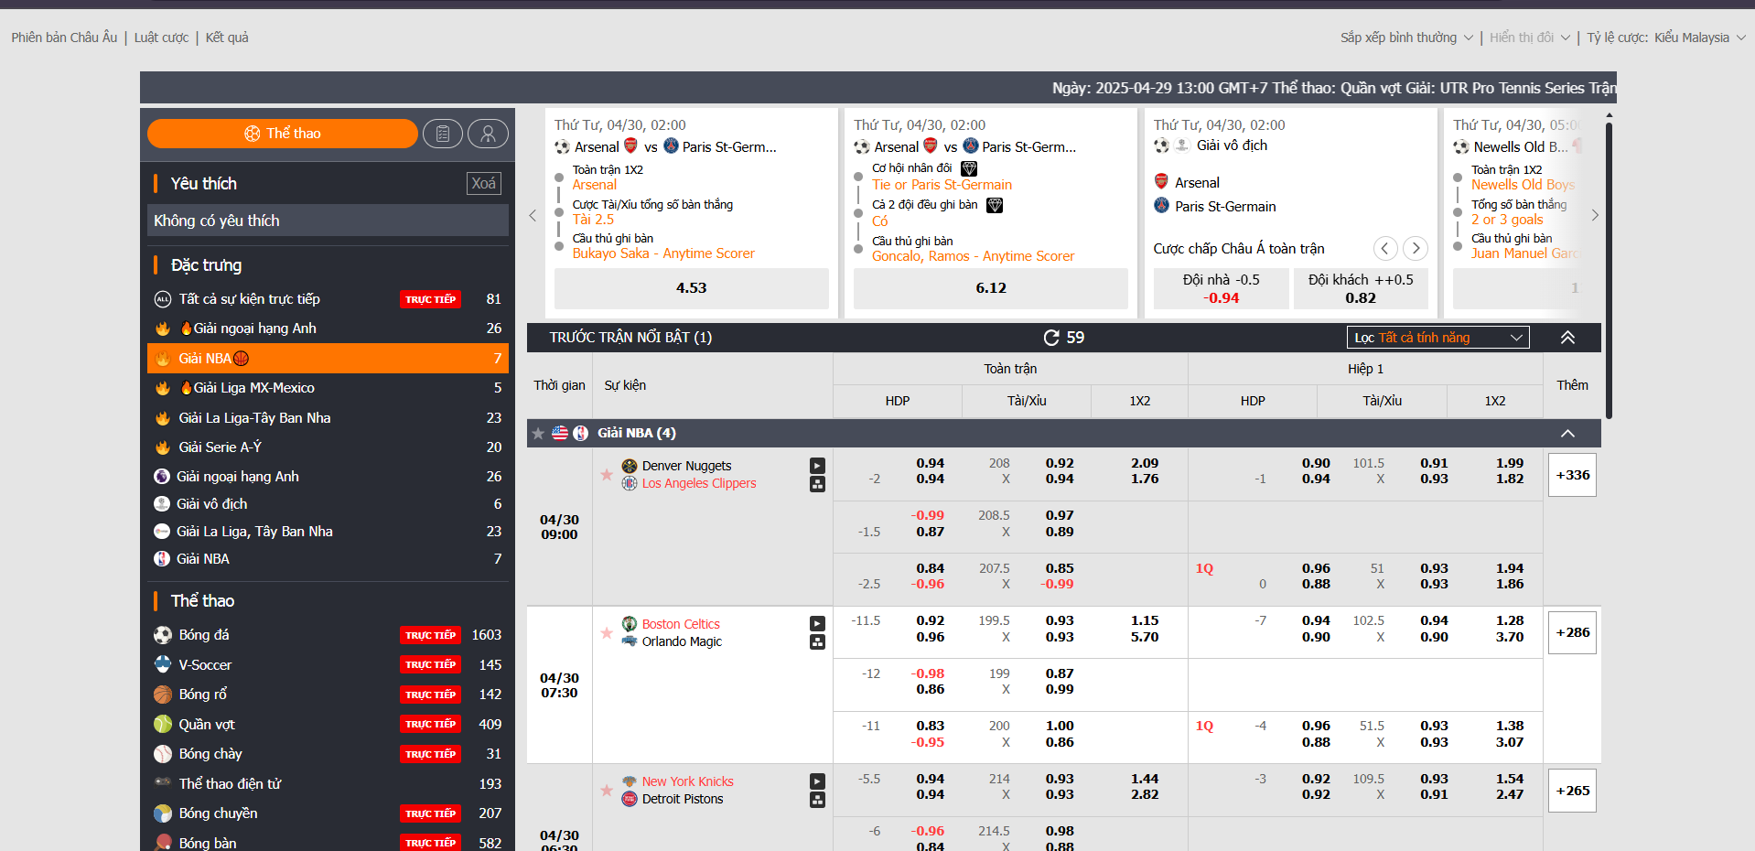Open extra markets with the +336 button
The image size is (1755, 851).
tap(1571, 474)
